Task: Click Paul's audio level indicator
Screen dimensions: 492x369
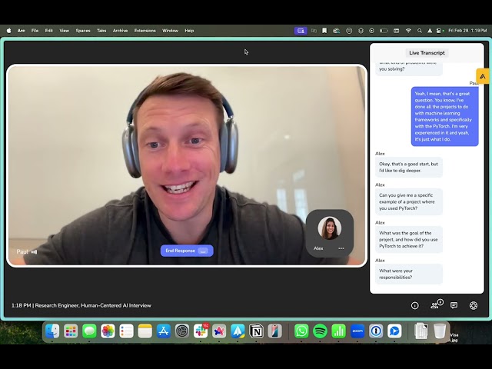Action: pyautogui.click(x=34, y=251)
